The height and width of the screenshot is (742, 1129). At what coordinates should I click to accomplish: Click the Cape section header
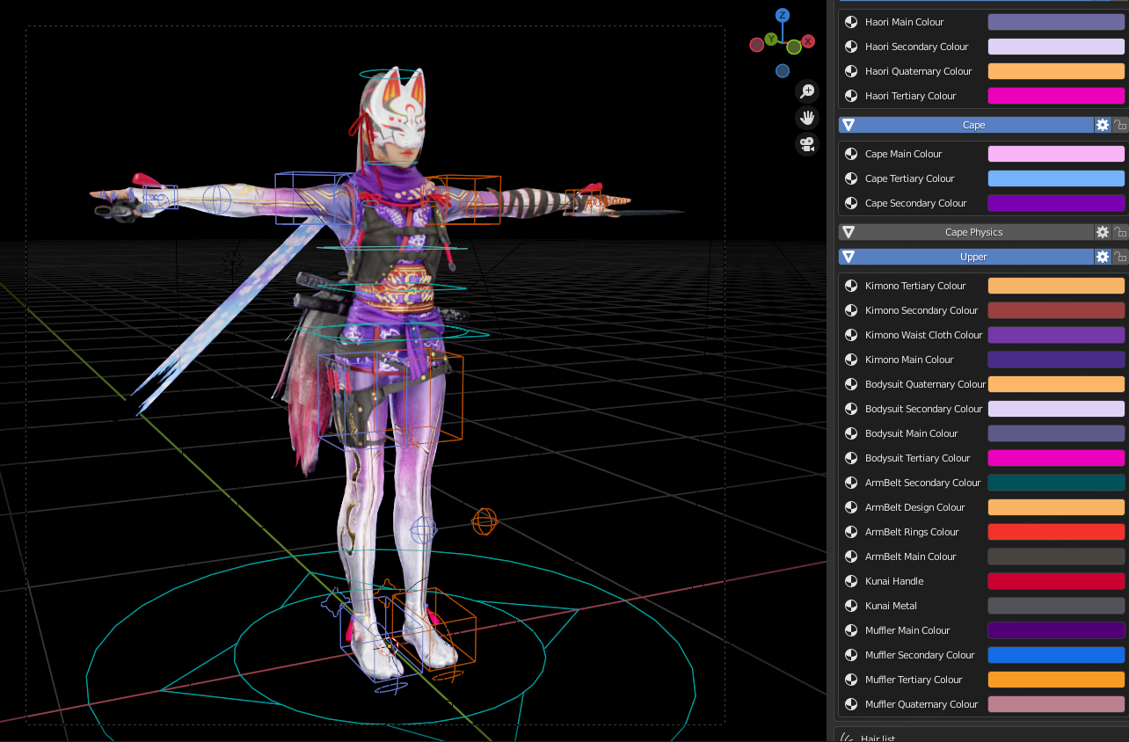[x=966, y=125]
